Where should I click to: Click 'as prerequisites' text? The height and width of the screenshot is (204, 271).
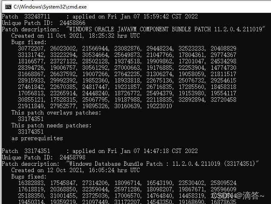(37, 139)
